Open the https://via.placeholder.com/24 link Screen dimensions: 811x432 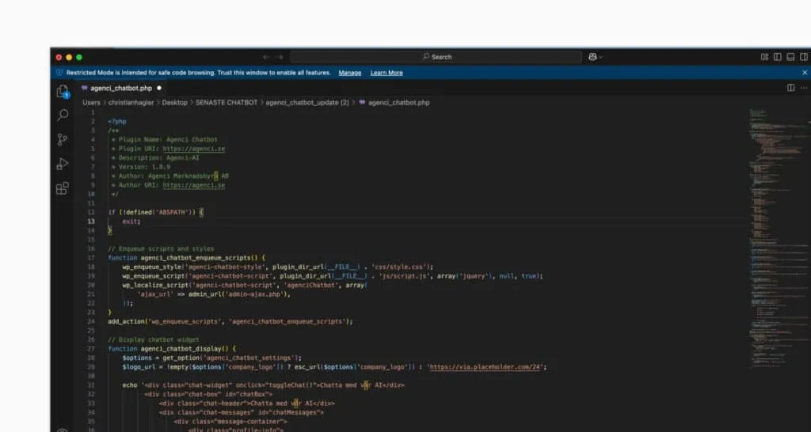[x=485, y=367]
